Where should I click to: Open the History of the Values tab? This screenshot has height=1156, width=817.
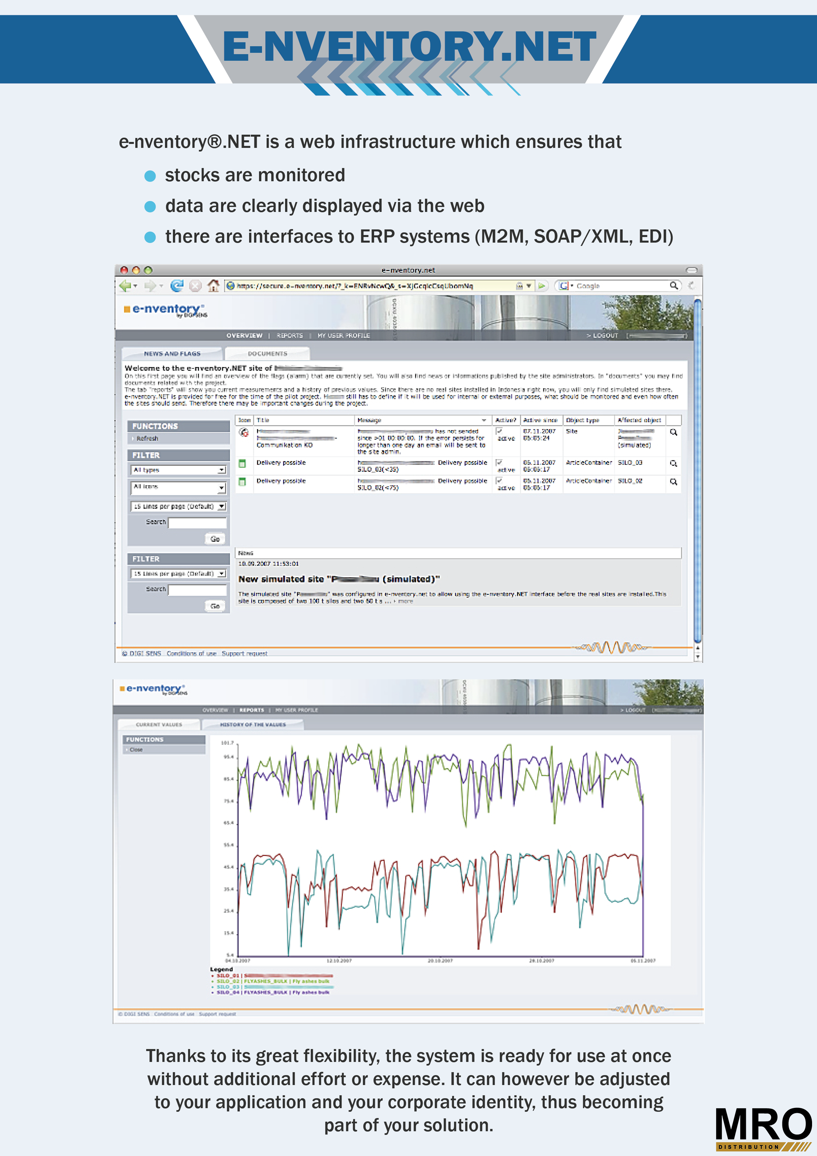[x=253, y=725]
